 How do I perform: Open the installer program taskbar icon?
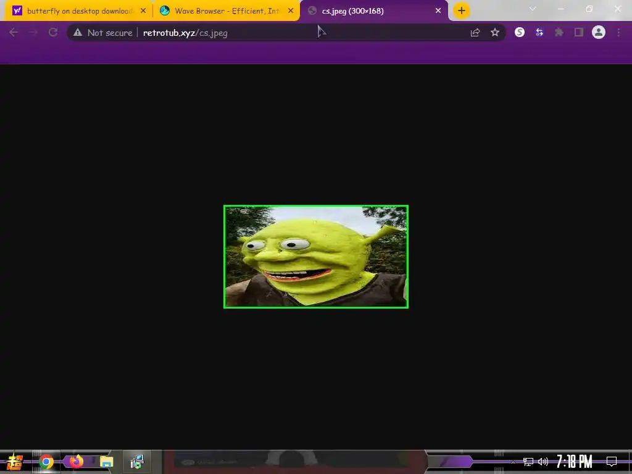tap(137, 462)
